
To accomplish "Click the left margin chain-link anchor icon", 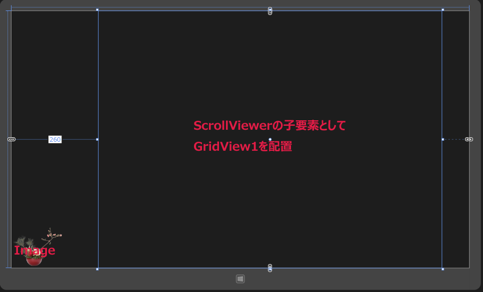I will [x=11, y=139].
